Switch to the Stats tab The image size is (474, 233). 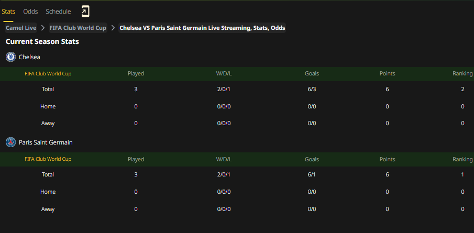coord(8,12)
